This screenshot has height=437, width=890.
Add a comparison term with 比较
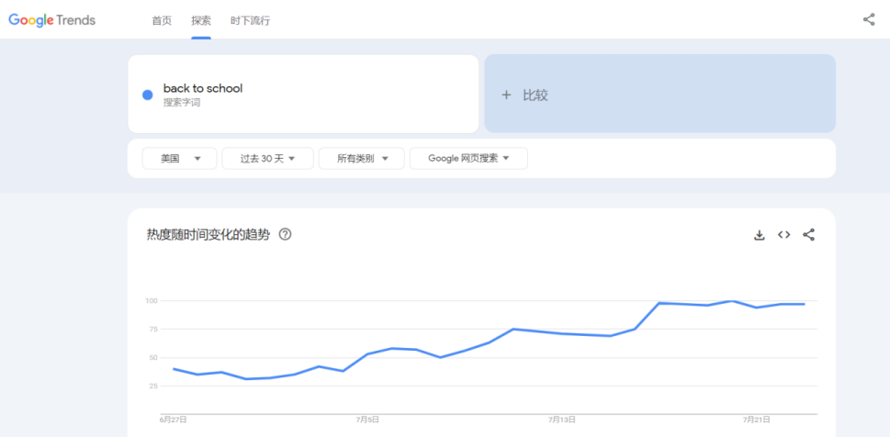click(x=659, y=95)
